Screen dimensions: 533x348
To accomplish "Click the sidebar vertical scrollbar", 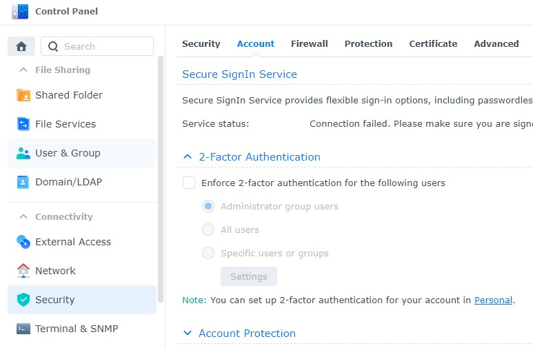I will [x=161, y=179].
